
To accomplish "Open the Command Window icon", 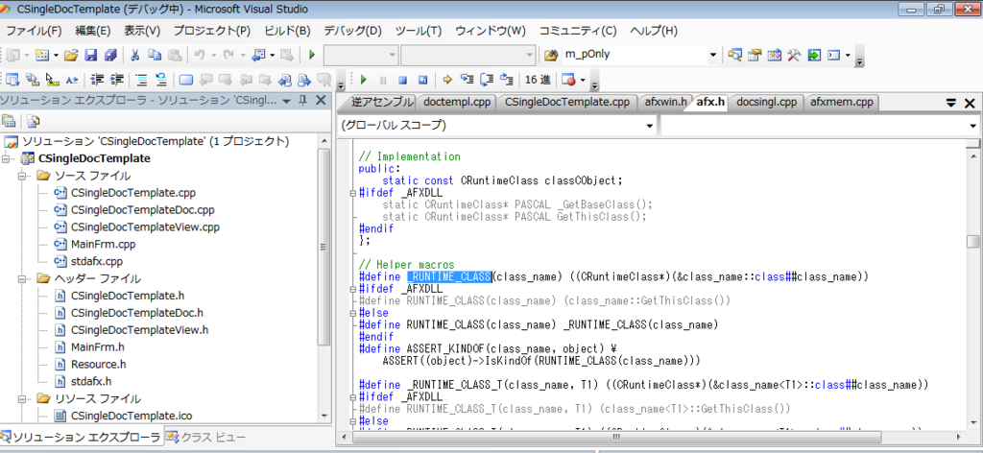I will pos(834,55).
